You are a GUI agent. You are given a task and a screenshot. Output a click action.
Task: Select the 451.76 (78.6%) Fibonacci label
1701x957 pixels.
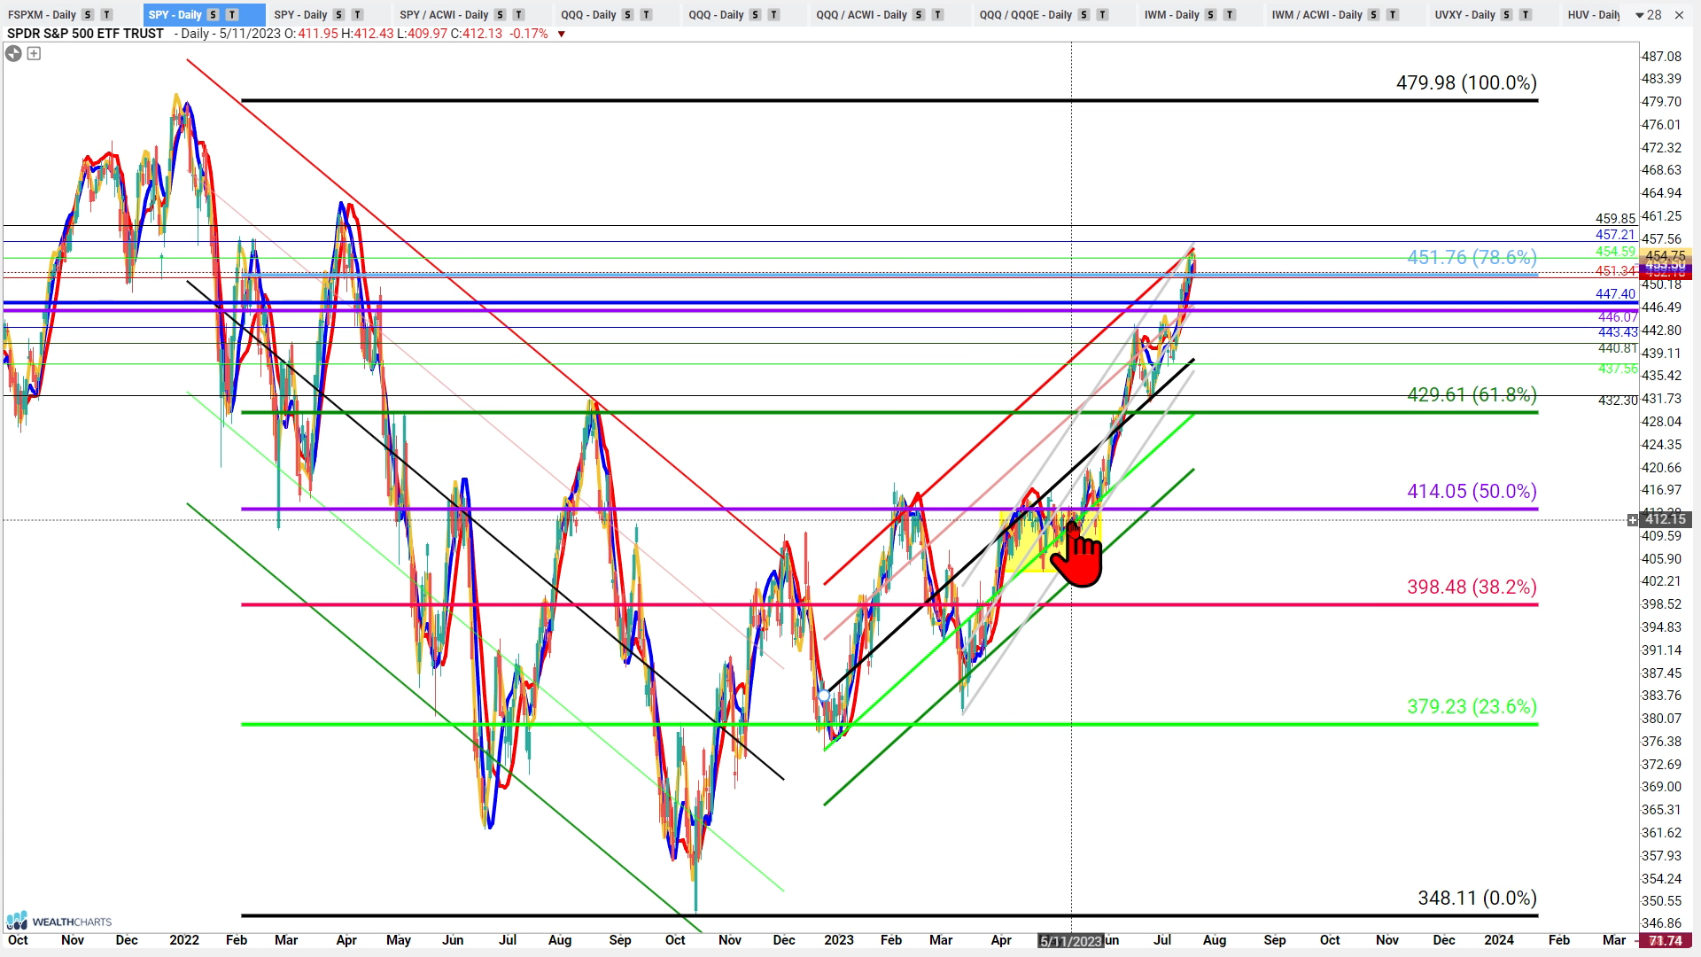[x=1472, y=257]
